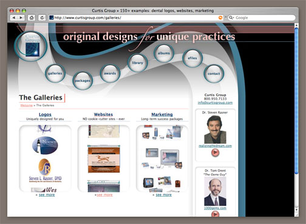Visit realizingthedream.com link
This screenshot has width=306, height=224.
pos(215,146)
